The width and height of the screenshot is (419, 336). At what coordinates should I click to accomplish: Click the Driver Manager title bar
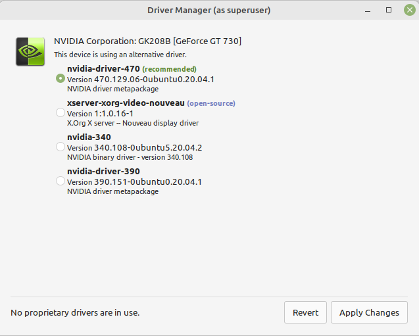[209, 10]
